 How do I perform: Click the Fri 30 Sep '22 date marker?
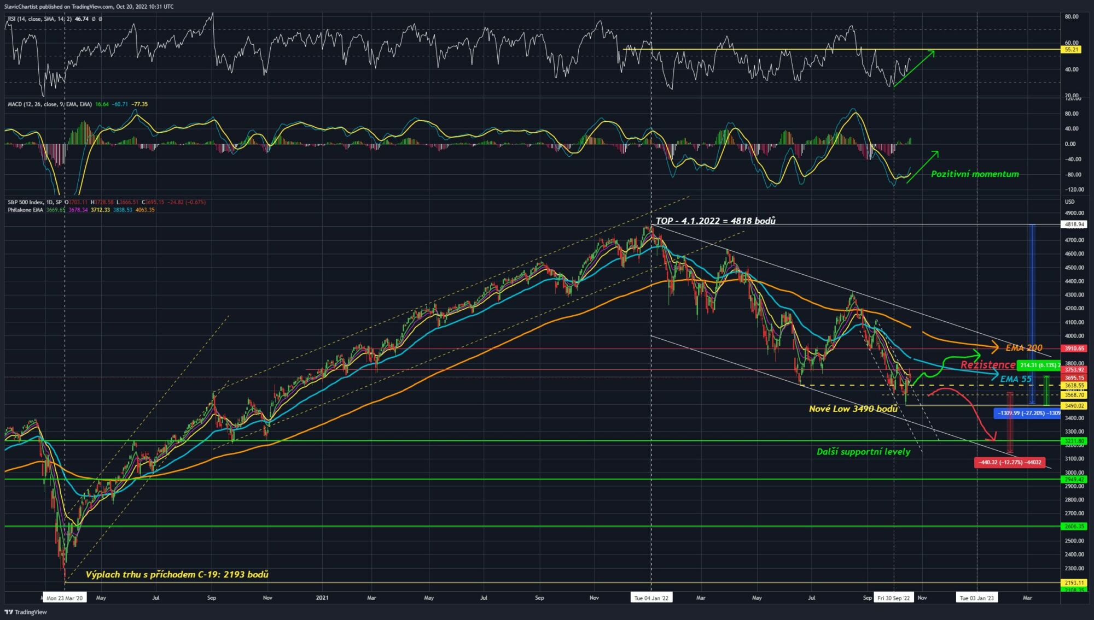point(894,598)
